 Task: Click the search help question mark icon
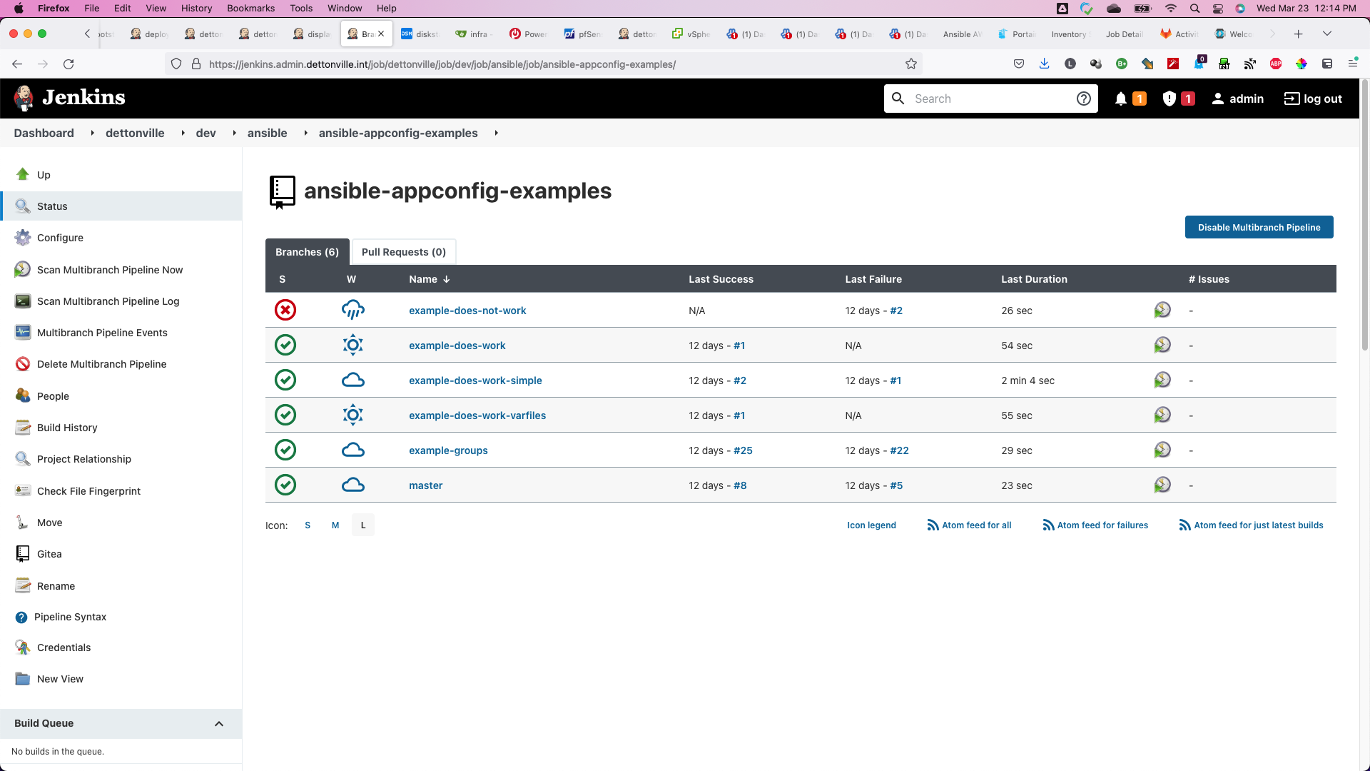click(1083, 99)
